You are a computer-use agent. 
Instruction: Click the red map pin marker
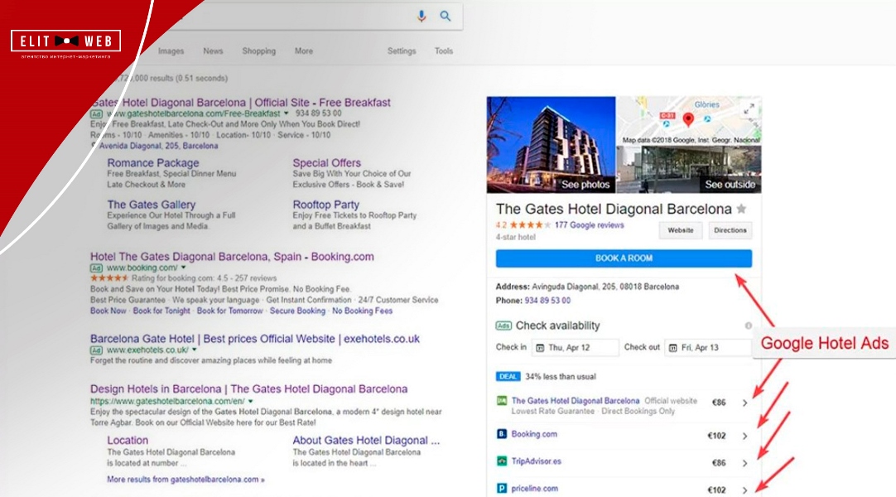coord(689,119)
